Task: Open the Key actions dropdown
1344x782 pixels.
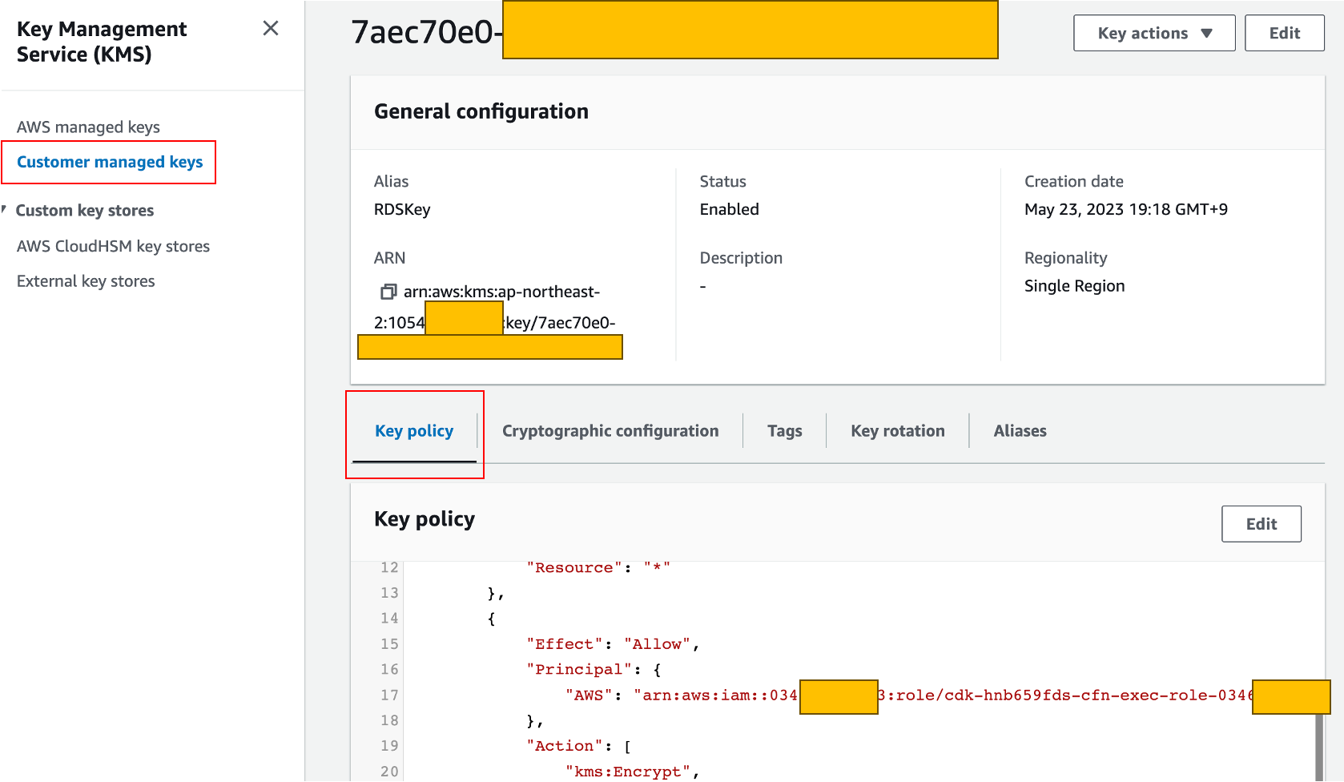Action: coord(1154,33)
